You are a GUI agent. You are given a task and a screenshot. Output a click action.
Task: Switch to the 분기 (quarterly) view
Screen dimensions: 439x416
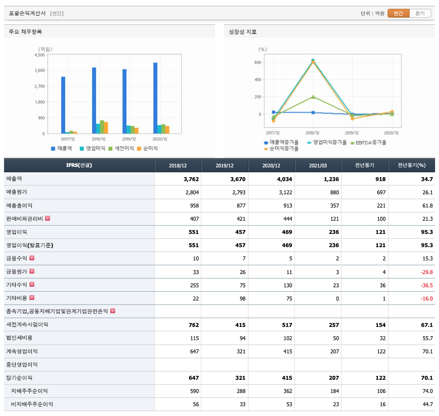(420, 13)
